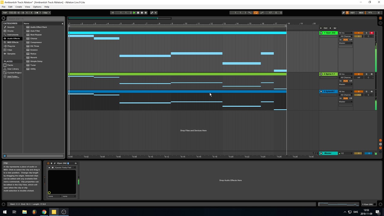Image resolution: width=384 pixels, height=216 pixels.
Task: Toggle the KEY map mode switch
Action: tap(352, 13)
